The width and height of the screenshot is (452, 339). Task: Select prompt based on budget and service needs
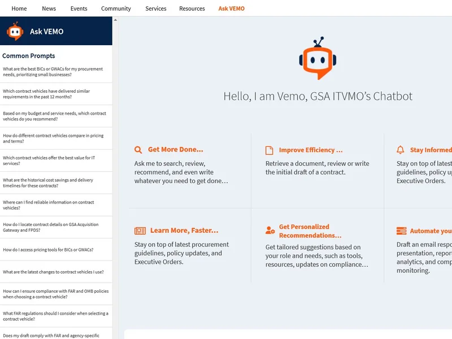[x=56, y=116]
